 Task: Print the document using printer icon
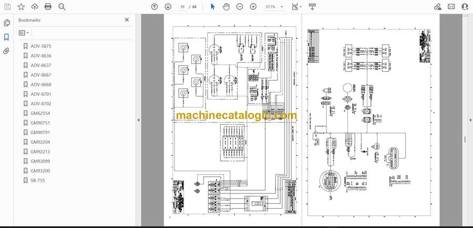coord(48,7)
